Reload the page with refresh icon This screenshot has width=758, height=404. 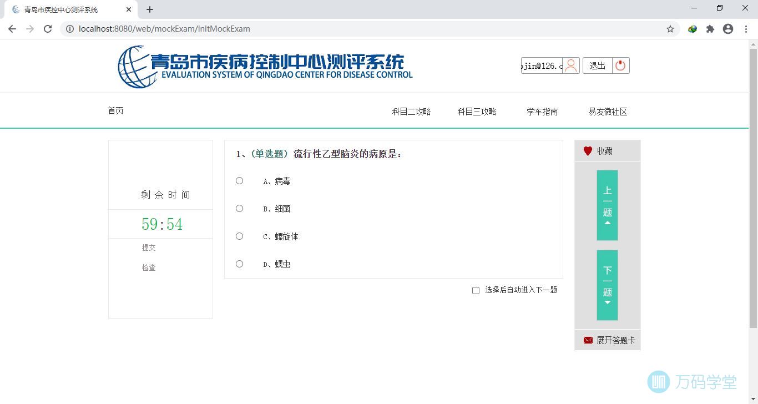(48, 29)
